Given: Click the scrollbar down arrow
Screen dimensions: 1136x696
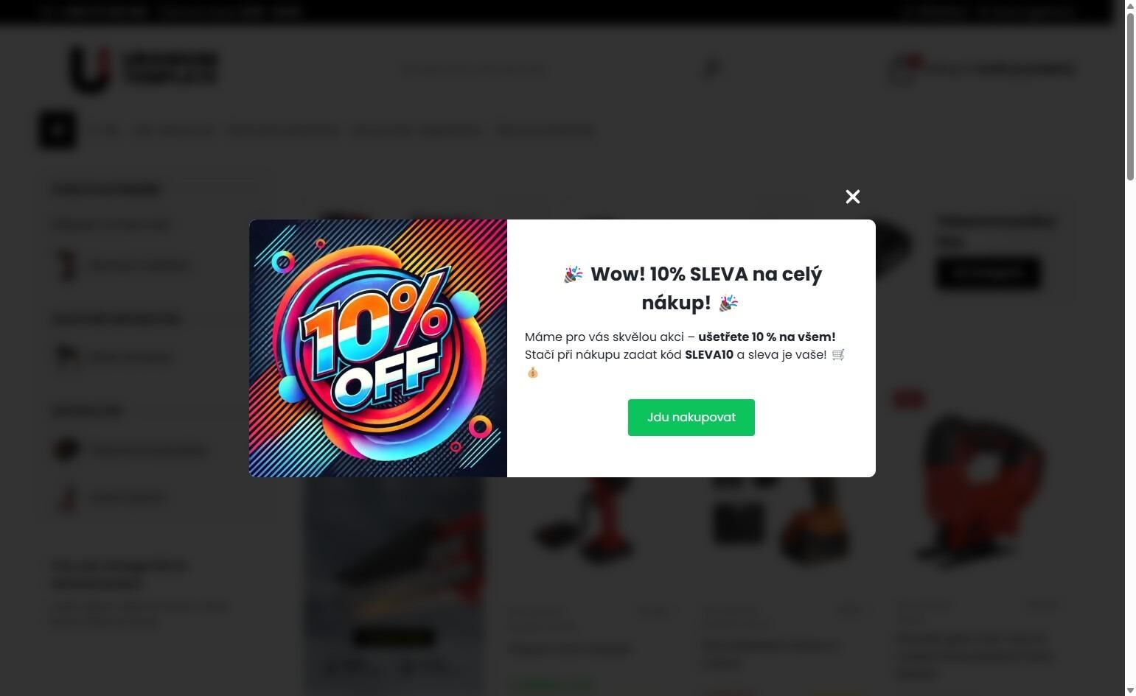Looking at the screenshot, I should pos(1130,691).
